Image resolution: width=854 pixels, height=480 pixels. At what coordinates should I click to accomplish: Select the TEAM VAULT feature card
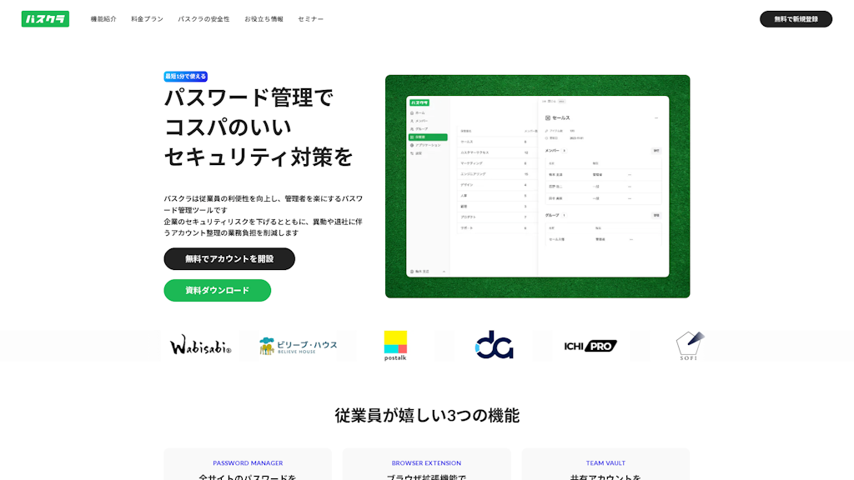coord(605,464)
